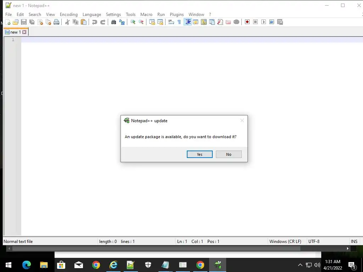Open Replace dialog toolbar icon

(x=122, y=22)
